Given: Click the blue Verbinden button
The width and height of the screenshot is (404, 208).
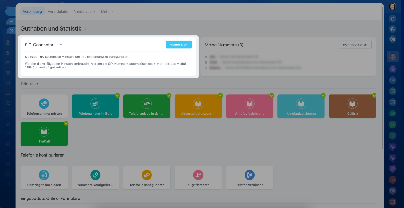Looking at the screenshot, I should 179,45.
